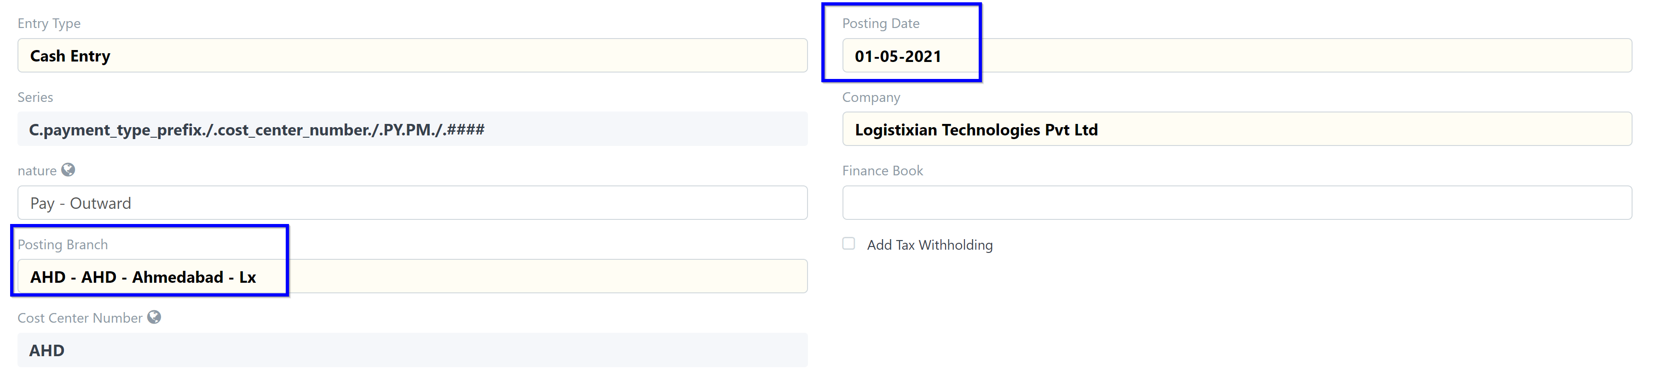Open the nature field showing Pay - Outward
The image size is (1656, 375).
point(411,203)
